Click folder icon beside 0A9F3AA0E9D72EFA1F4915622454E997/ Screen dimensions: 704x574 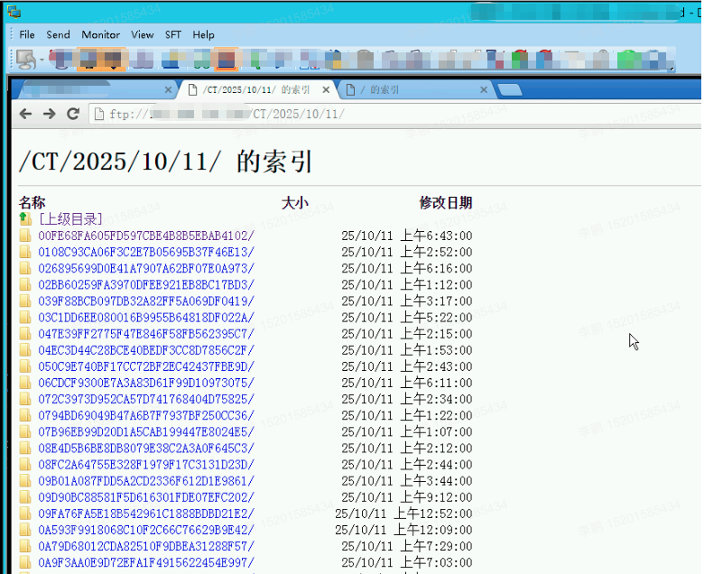tap(25, 562)
